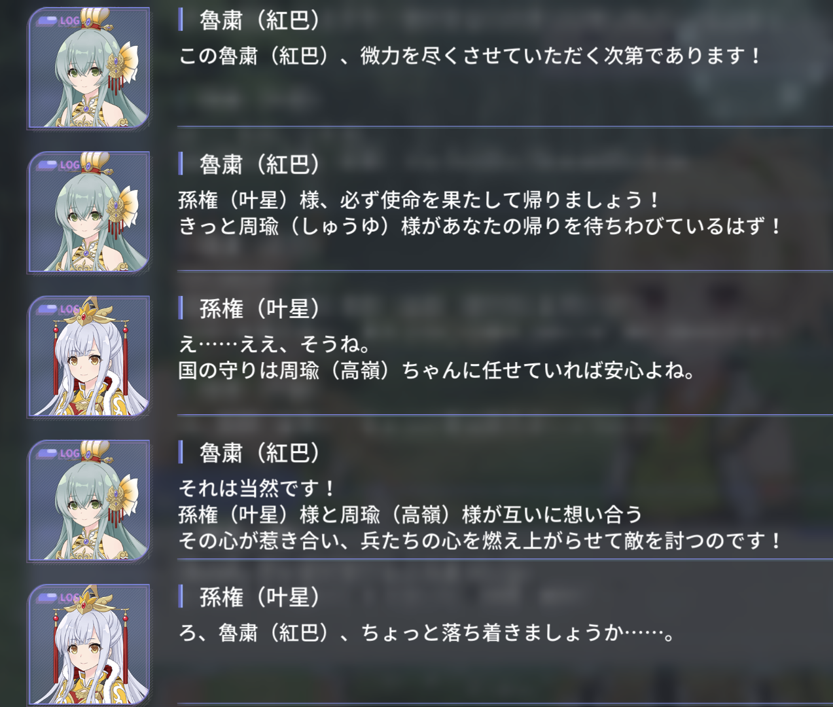Select the 魯粛 portrait next to 兵たちの心を燃え上がらせて
This screenshot has width=833, height=707.
[x=88, y=499]
